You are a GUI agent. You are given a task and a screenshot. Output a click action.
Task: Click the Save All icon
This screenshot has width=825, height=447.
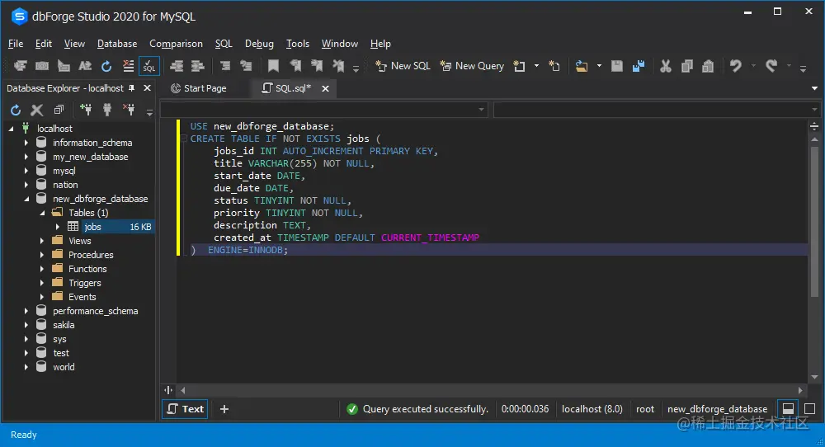[639, 66]
